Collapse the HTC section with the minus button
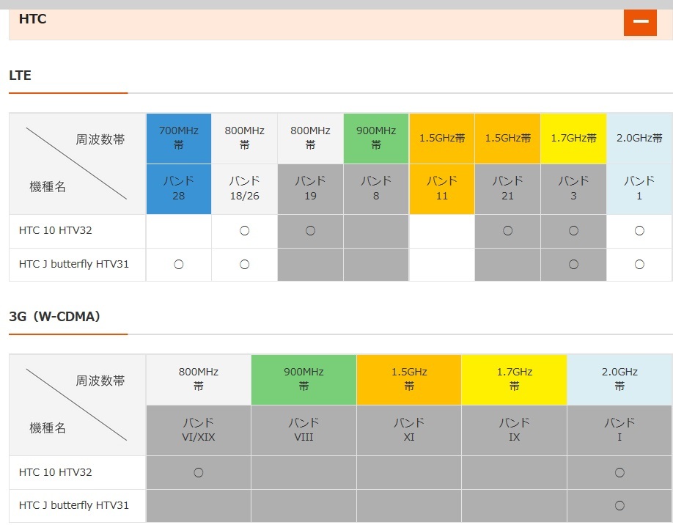The image size is (673, 525). tap(640, 21)
